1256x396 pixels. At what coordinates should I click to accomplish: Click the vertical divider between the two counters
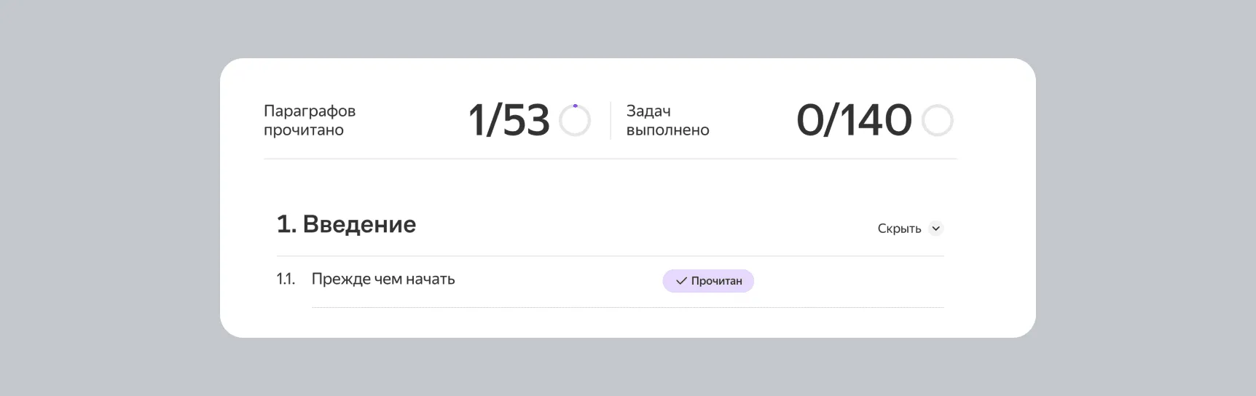(611, 120)
